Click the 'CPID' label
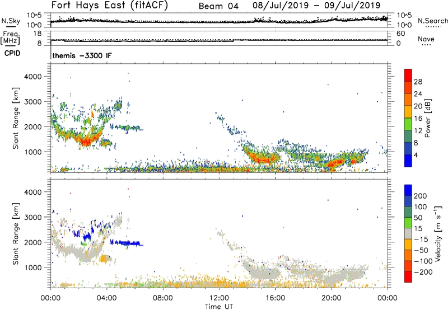 click(x=12, y=53)
